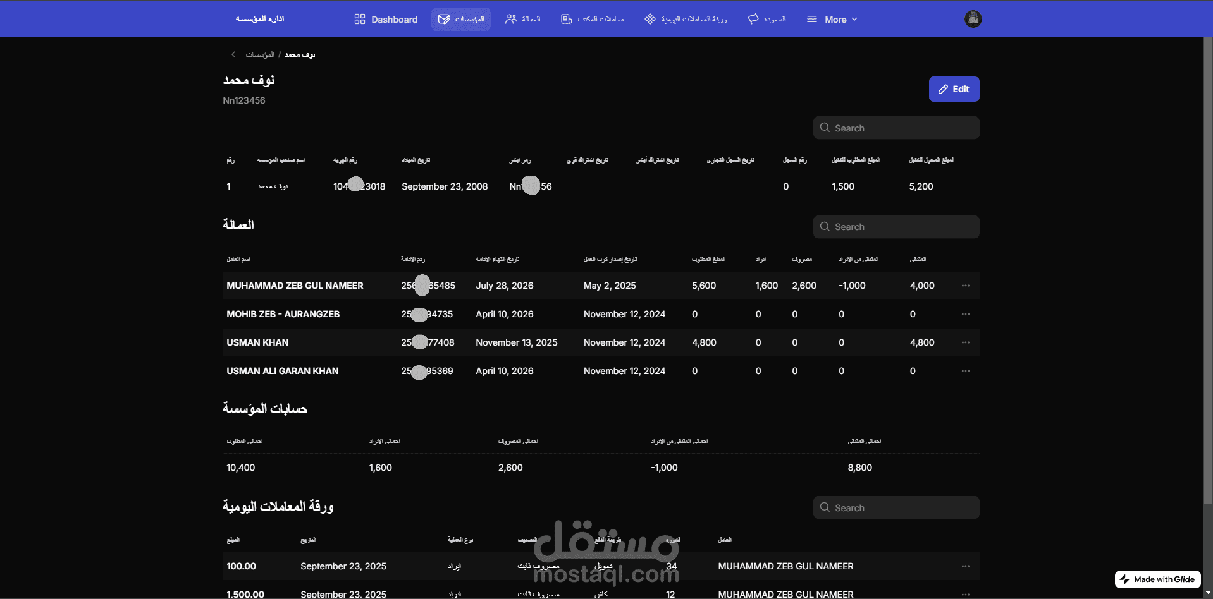Focus the search field below the Edit button
The width and height of the screenshot is (1213, 599).
tap(896, 128)
